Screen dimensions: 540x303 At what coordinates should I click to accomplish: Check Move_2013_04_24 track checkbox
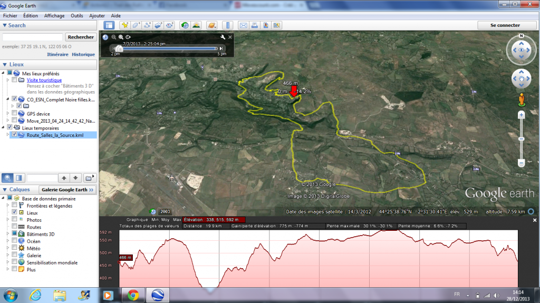click(14, 120)
